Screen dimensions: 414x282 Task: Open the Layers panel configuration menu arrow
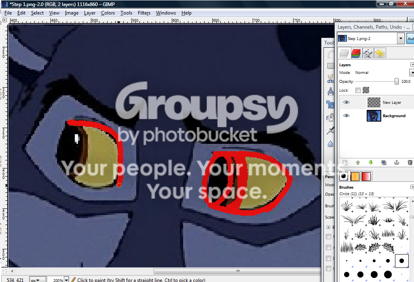(x=412, y=65)
